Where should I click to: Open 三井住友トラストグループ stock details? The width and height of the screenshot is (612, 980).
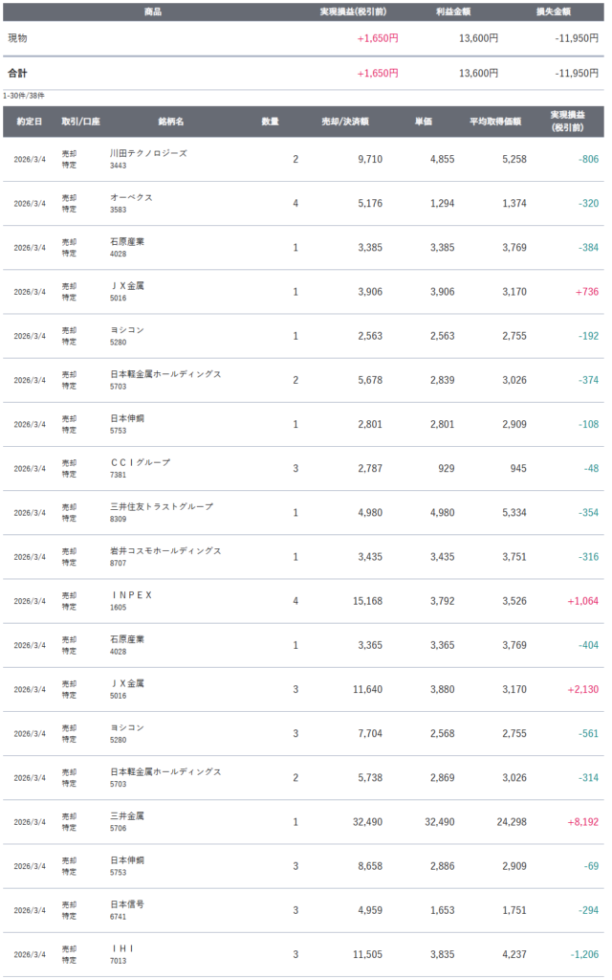(161, 506)
